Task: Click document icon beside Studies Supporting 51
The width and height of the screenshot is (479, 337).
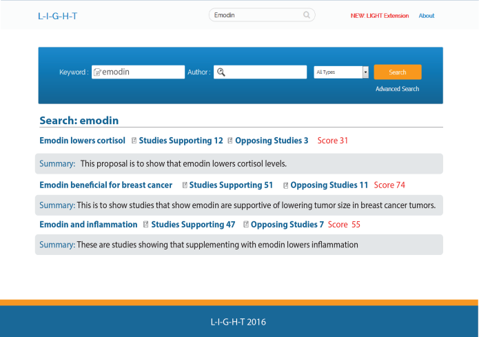Action: pyautogui.click(x=185, y=185)
